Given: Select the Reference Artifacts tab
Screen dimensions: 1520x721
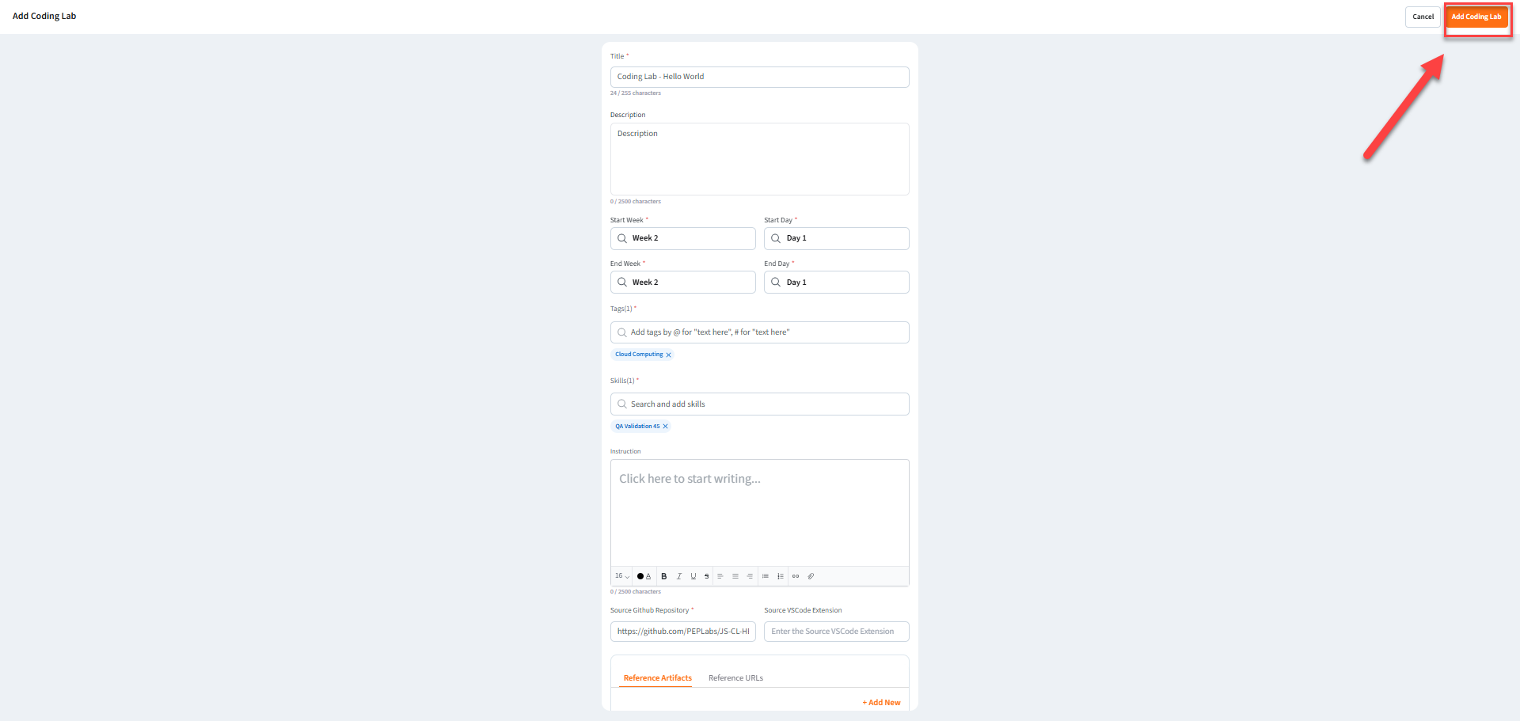Looking at the screenshot, I should pyautogui.click(x=657, y=678).
